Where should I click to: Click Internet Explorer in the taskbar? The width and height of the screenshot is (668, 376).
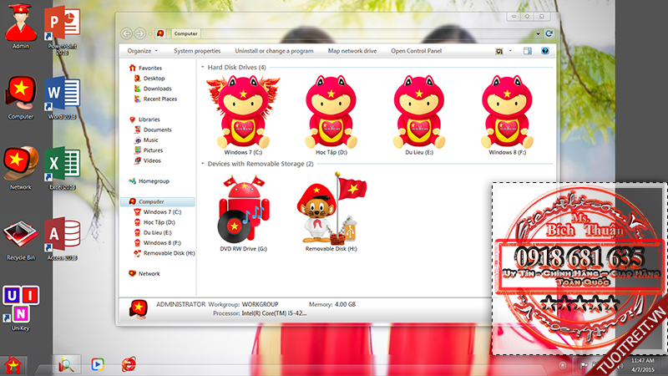tap(128, 363)
